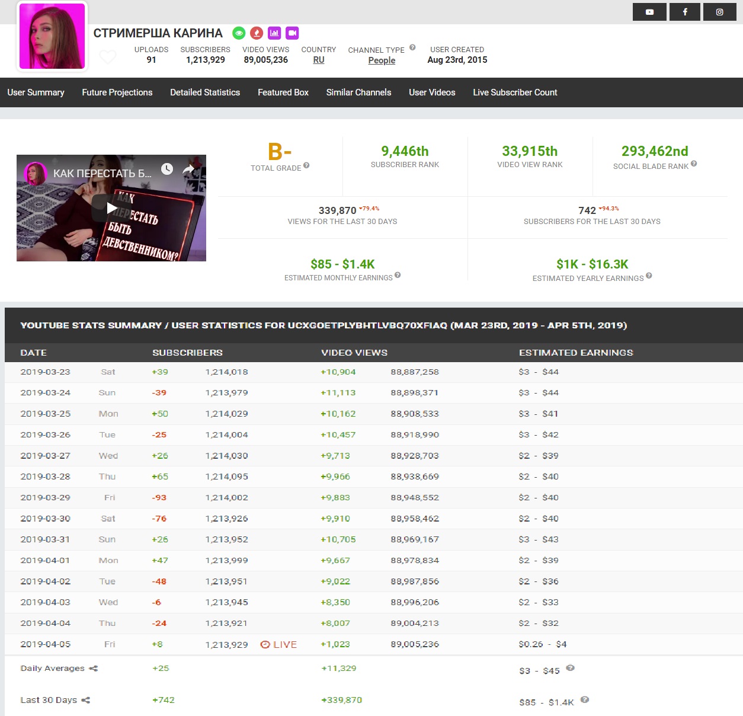This screenshot has width=743, height=716.
Task: Click the 742 subscribers figure
Action: (587, 210)
